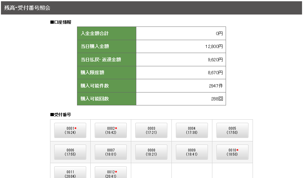The height and width of the screenshot is (178, 303).
Task: View receipt 0005 (17:50)
Action: [x=232, y=130]
